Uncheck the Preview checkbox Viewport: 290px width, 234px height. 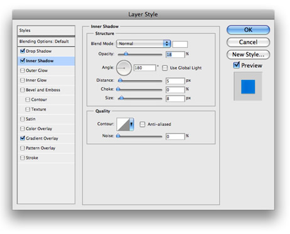click(x=237, y=65)
